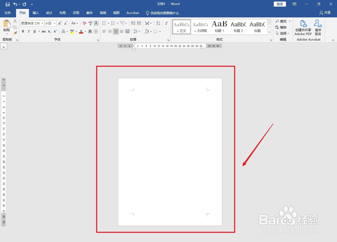
Task: Click the font color red A button
Action: coord(81,31)
